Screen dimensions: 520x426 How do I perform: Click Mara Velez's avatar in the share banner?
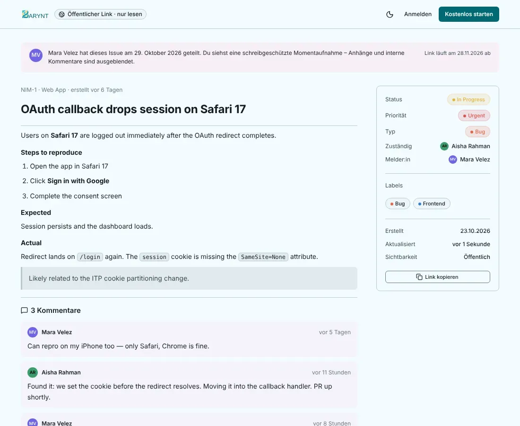point(36,55)
